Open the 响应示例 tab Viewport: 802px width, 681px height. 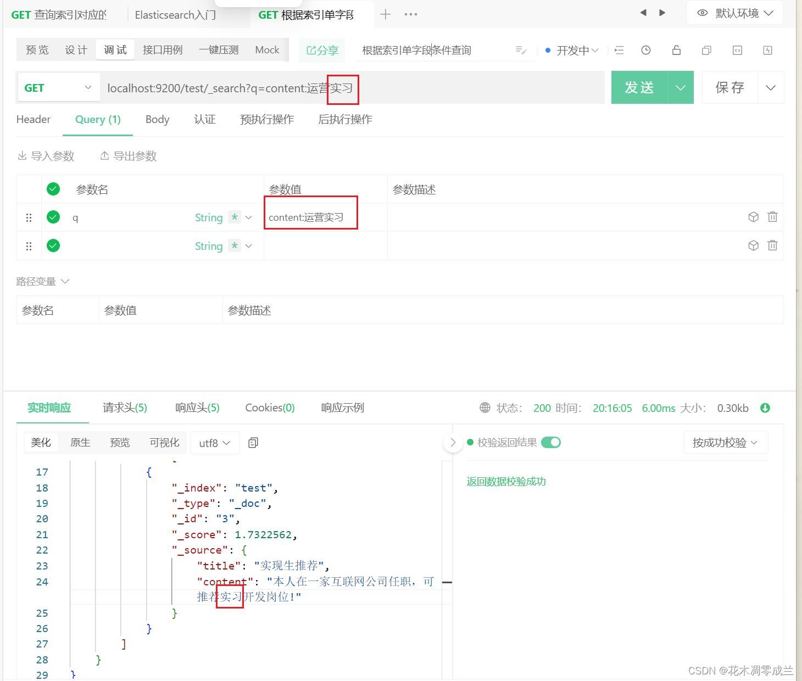point(342,408)
